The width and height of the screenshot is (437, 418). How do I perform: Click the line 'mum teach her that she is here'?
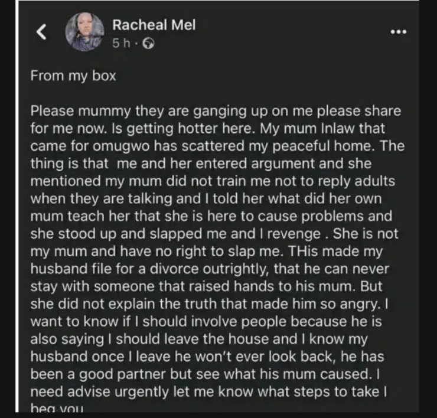tap(211, 217)
